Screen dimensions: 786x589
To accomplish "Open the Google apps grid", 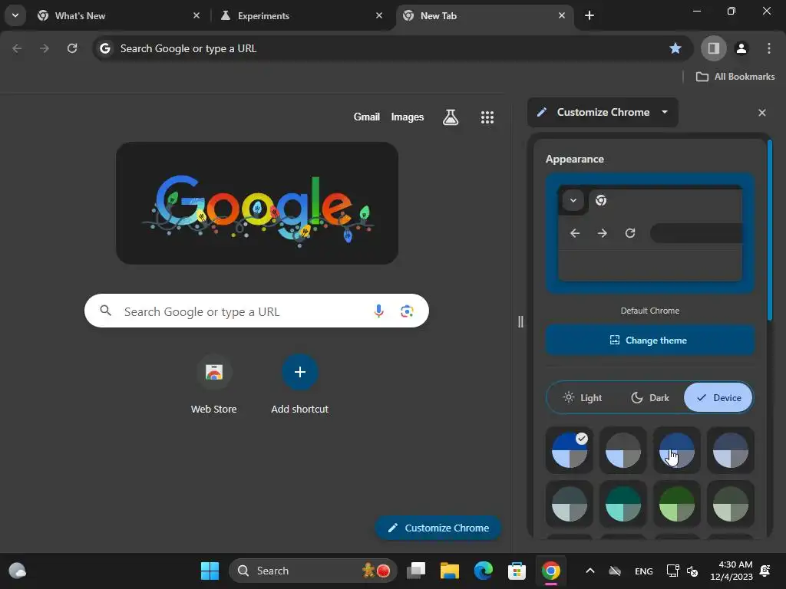I will (487, 117).
